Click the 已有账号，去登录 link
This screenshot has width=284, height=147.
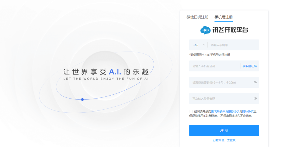224,140
